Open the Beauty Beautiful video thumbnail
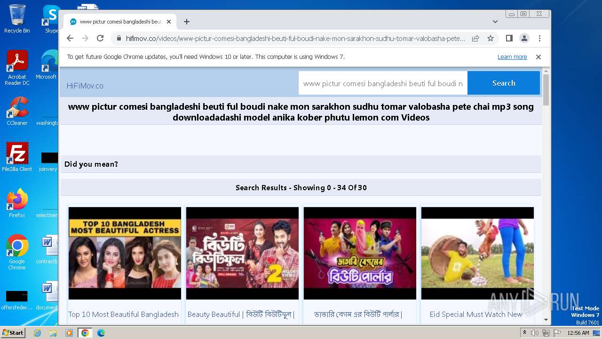Image resolution: width=602 pixels, height=339 pixels. point(242,253)
